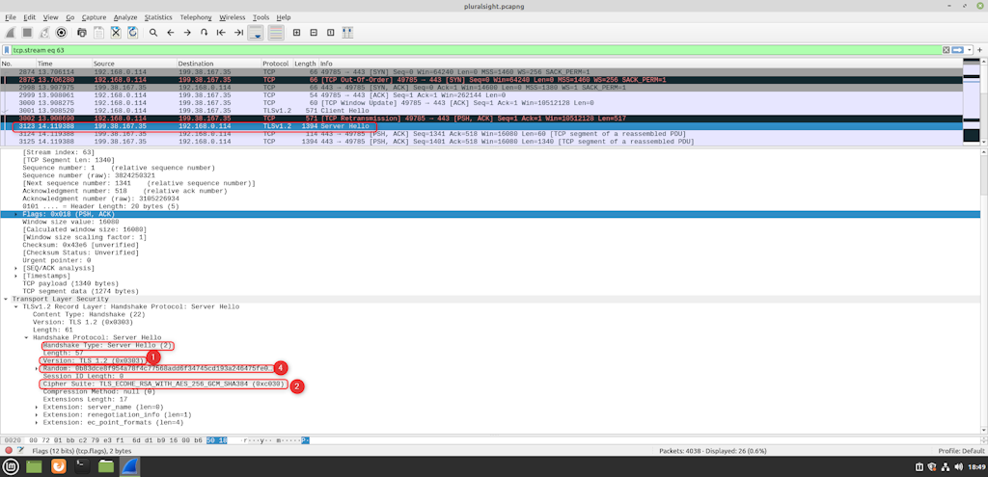Click the Profile: Default status label
The height and width of the screenshot is (477, 988).
(960, 451)
